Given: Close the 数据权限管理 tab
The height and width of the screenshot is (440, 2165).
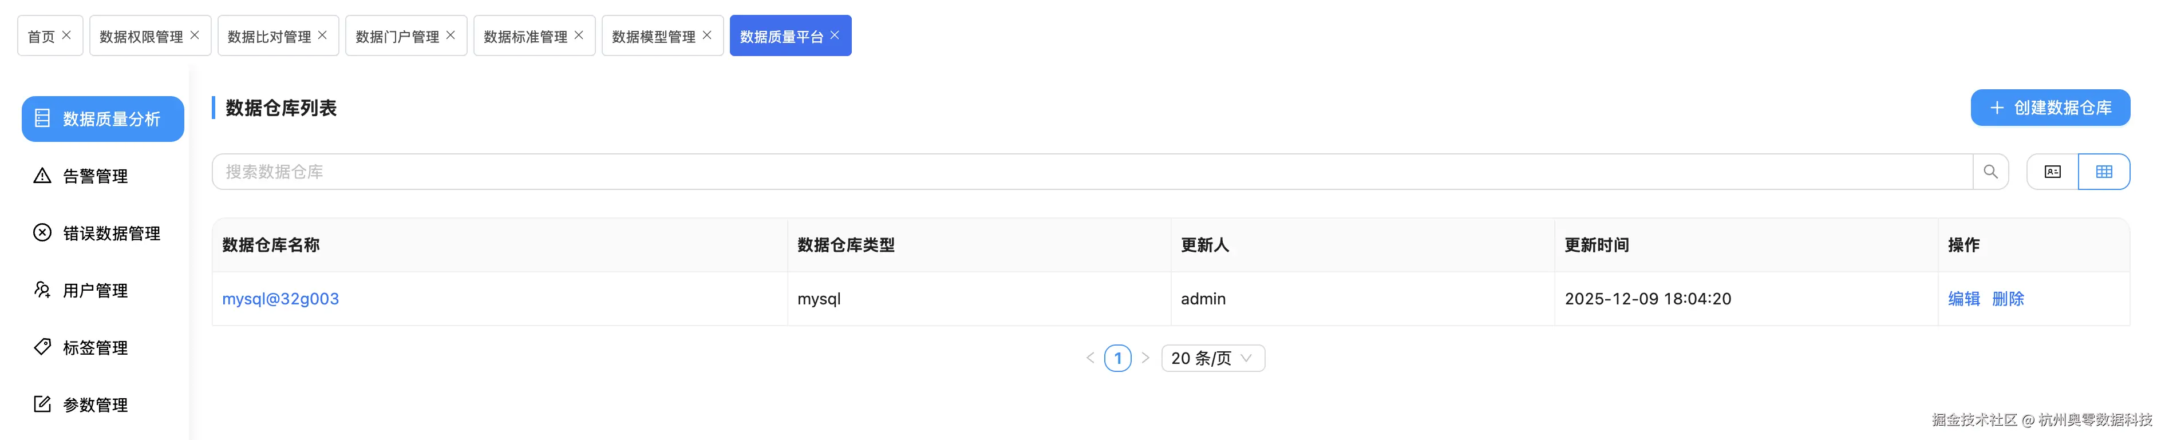Looking at the screenshot, I should pyautogui.click(x=195, y=35).
